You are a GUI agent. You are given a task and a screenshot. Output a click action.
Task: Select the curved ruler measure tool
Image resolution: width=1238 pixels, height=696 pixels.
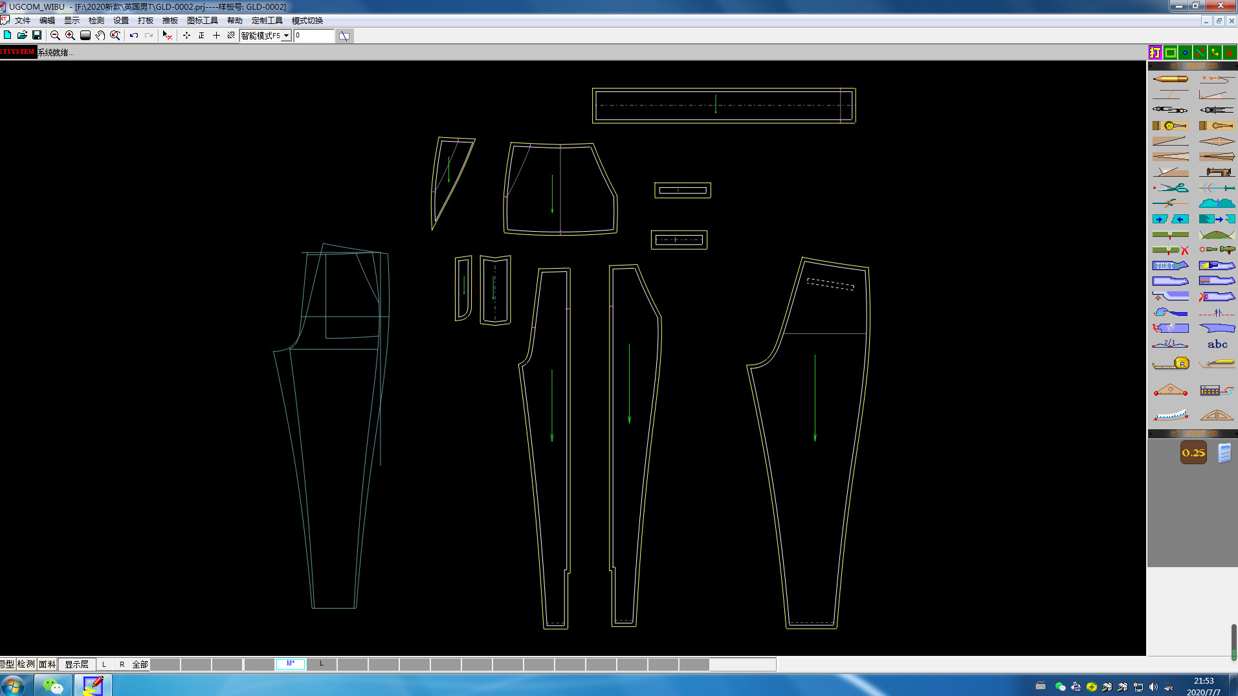coord(1170,415)
